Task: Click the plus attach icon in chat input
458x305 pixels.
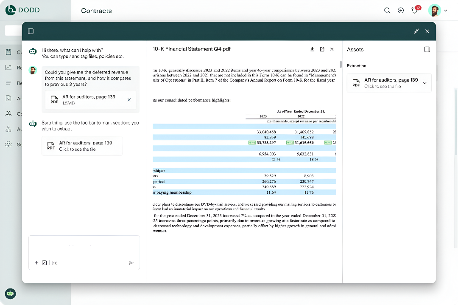Action: tap(36, 263)
